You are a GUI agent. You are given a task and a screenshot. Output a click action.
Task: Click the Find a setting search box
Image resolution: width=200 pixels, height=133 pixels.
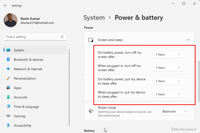(x=35, y=37)
